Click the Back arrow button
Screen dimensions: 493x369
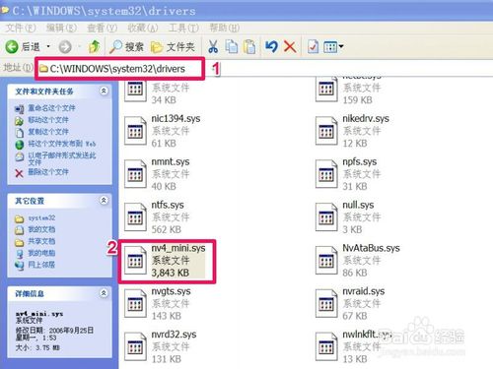12,47
